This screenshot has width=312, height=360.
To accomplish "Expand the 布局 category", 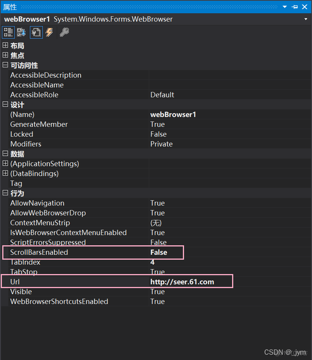I will (x=5, y=45).
